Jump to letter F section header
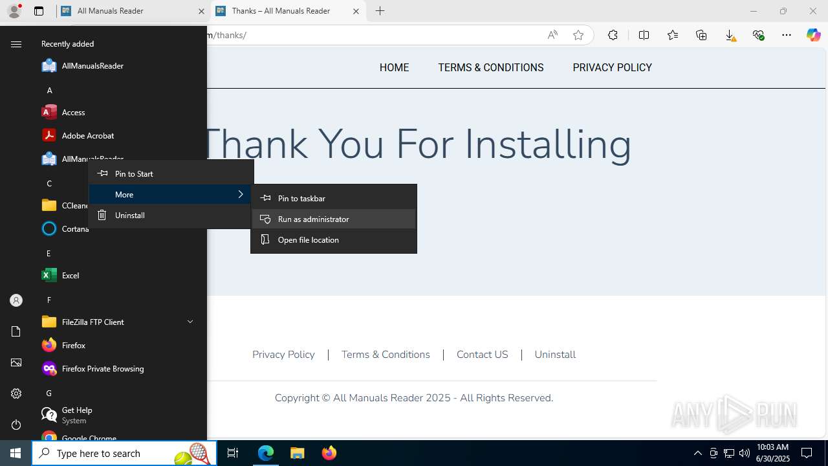This screenshot has width=828, height=466. point(49,300)
